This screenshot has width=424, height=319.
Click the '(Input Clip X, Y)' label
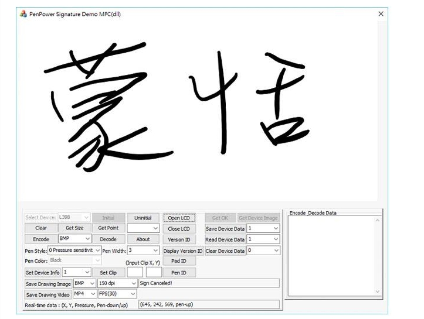pos(143,263)
